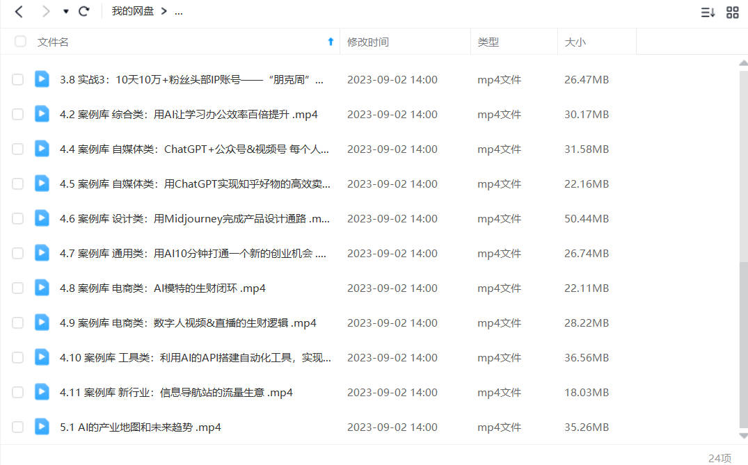Check the box for 4.11 案例库 新行业

pos(17,393)
